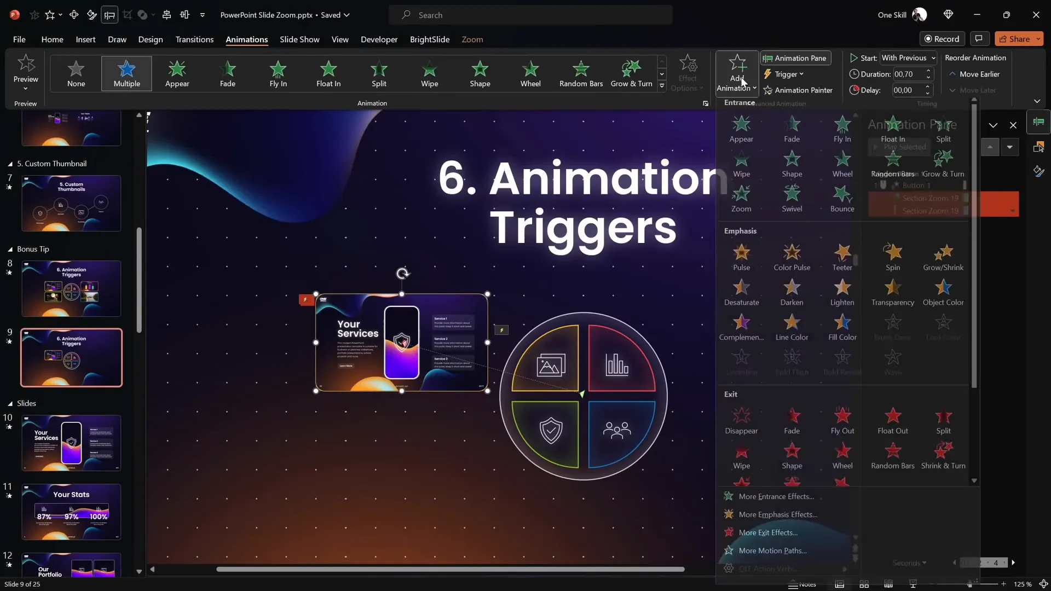Choose Random Bars exit effect
The image size is (1051, 591).
pyautogui.click(x=893, y=456)
